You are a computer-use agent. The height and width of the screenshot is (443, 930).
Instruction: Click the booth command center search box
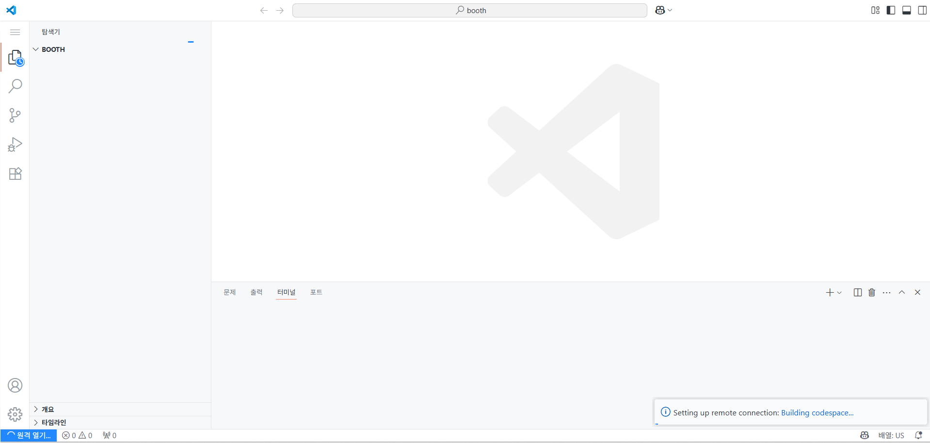point(469,10)
